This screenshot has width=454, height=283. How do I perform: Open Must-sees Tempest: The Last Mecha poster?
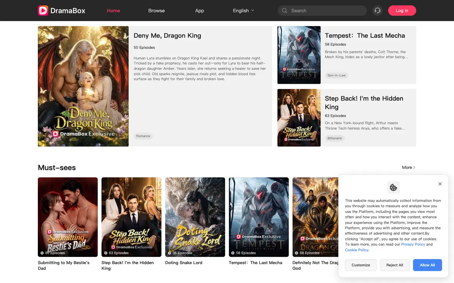pyautogui.click(x=259, y=217)
